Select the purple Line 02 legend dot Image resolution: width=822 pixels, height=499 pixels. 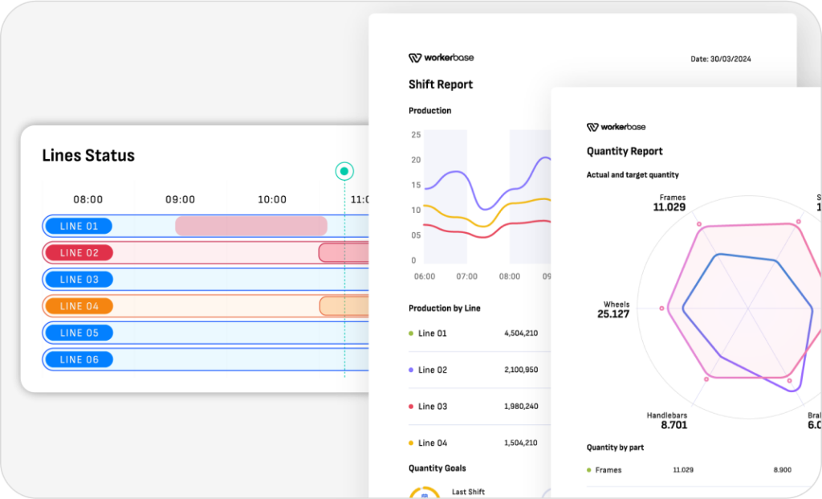(412, 370)
